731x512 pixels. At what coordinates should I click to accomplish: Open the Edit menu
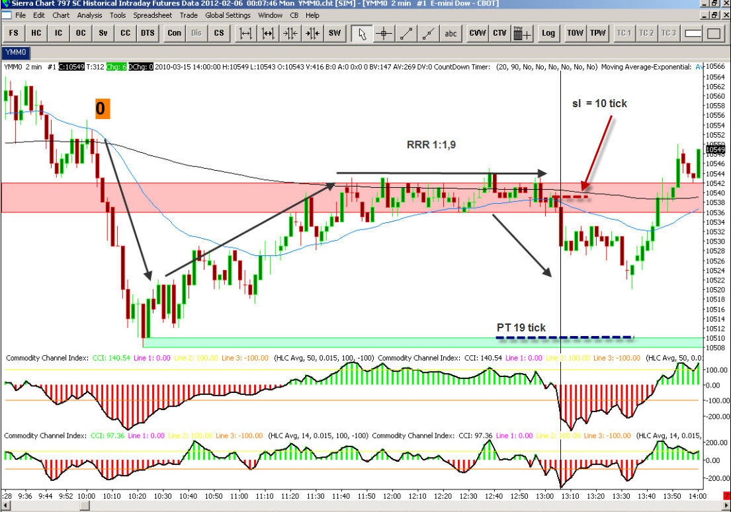point(39,15)
